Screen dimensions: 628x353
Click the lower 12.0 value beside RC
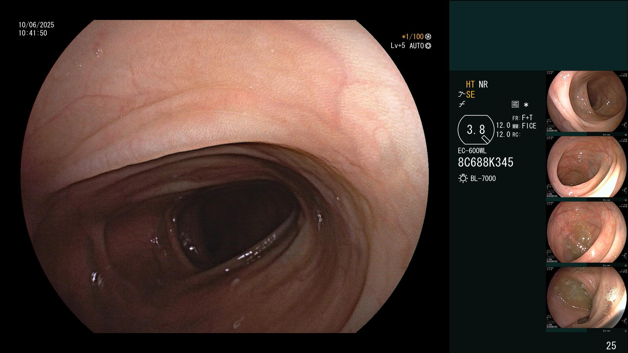(x=503, y=134)
